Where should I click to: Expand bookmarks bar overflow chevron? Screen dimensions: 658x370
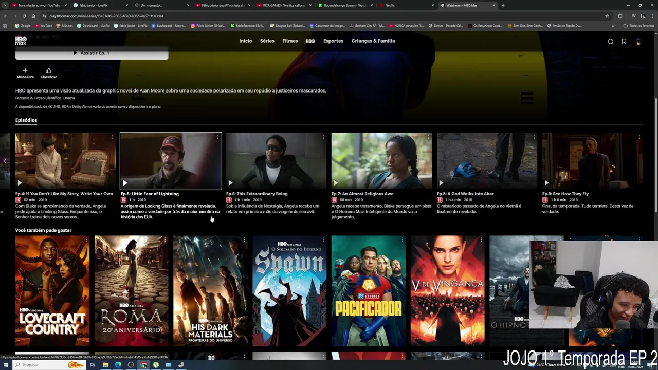(613, 25)
